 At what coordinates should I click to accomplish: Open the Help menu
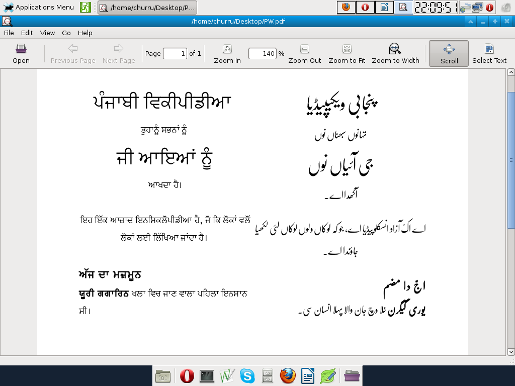pos(85,33)
